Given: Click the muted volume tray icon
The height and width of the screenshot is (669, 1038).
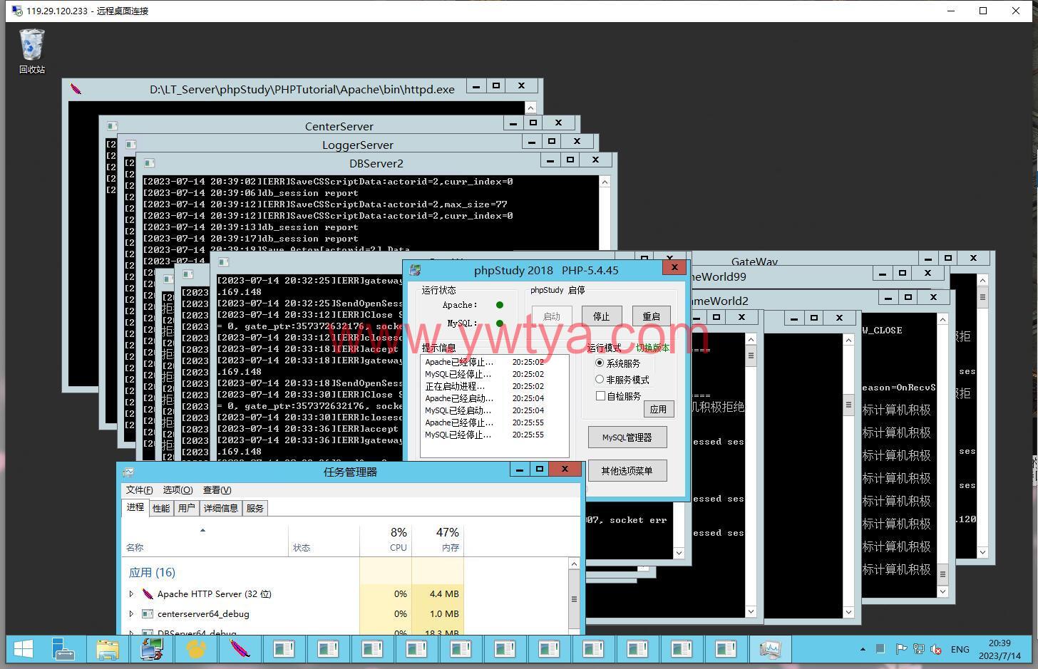Looking at the screenshot, I should tap(936, 649).
